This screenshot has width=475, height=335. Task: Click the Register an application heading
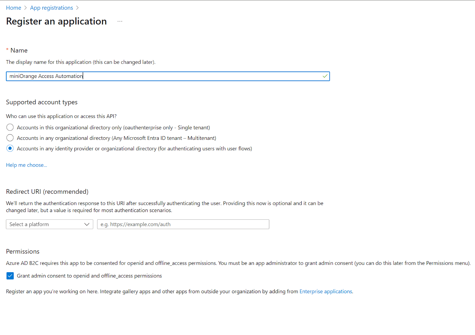click(56, 21)
